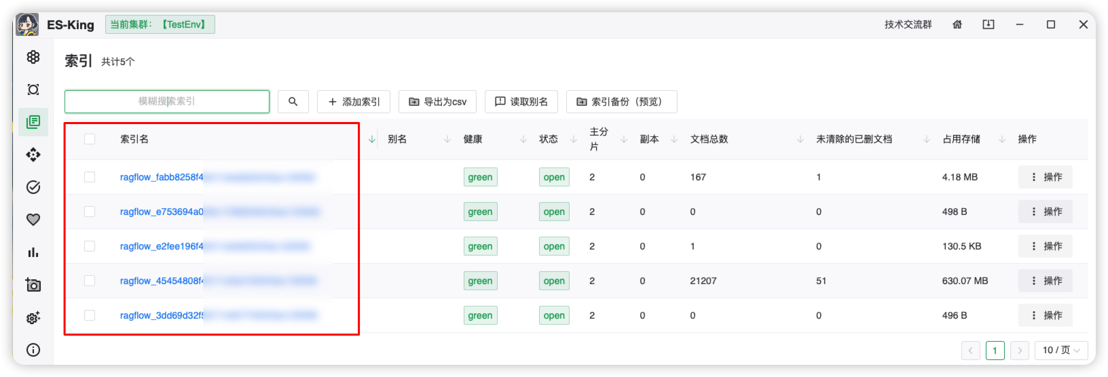
Task: Sort by primary shards column arrow
Action: pos(624,139)
